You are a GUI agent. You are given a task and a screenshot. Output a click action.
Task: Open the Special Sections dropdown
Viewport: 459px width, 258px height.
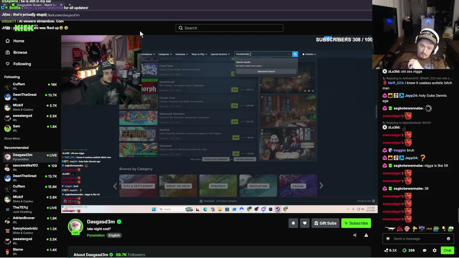pos(220,54)
